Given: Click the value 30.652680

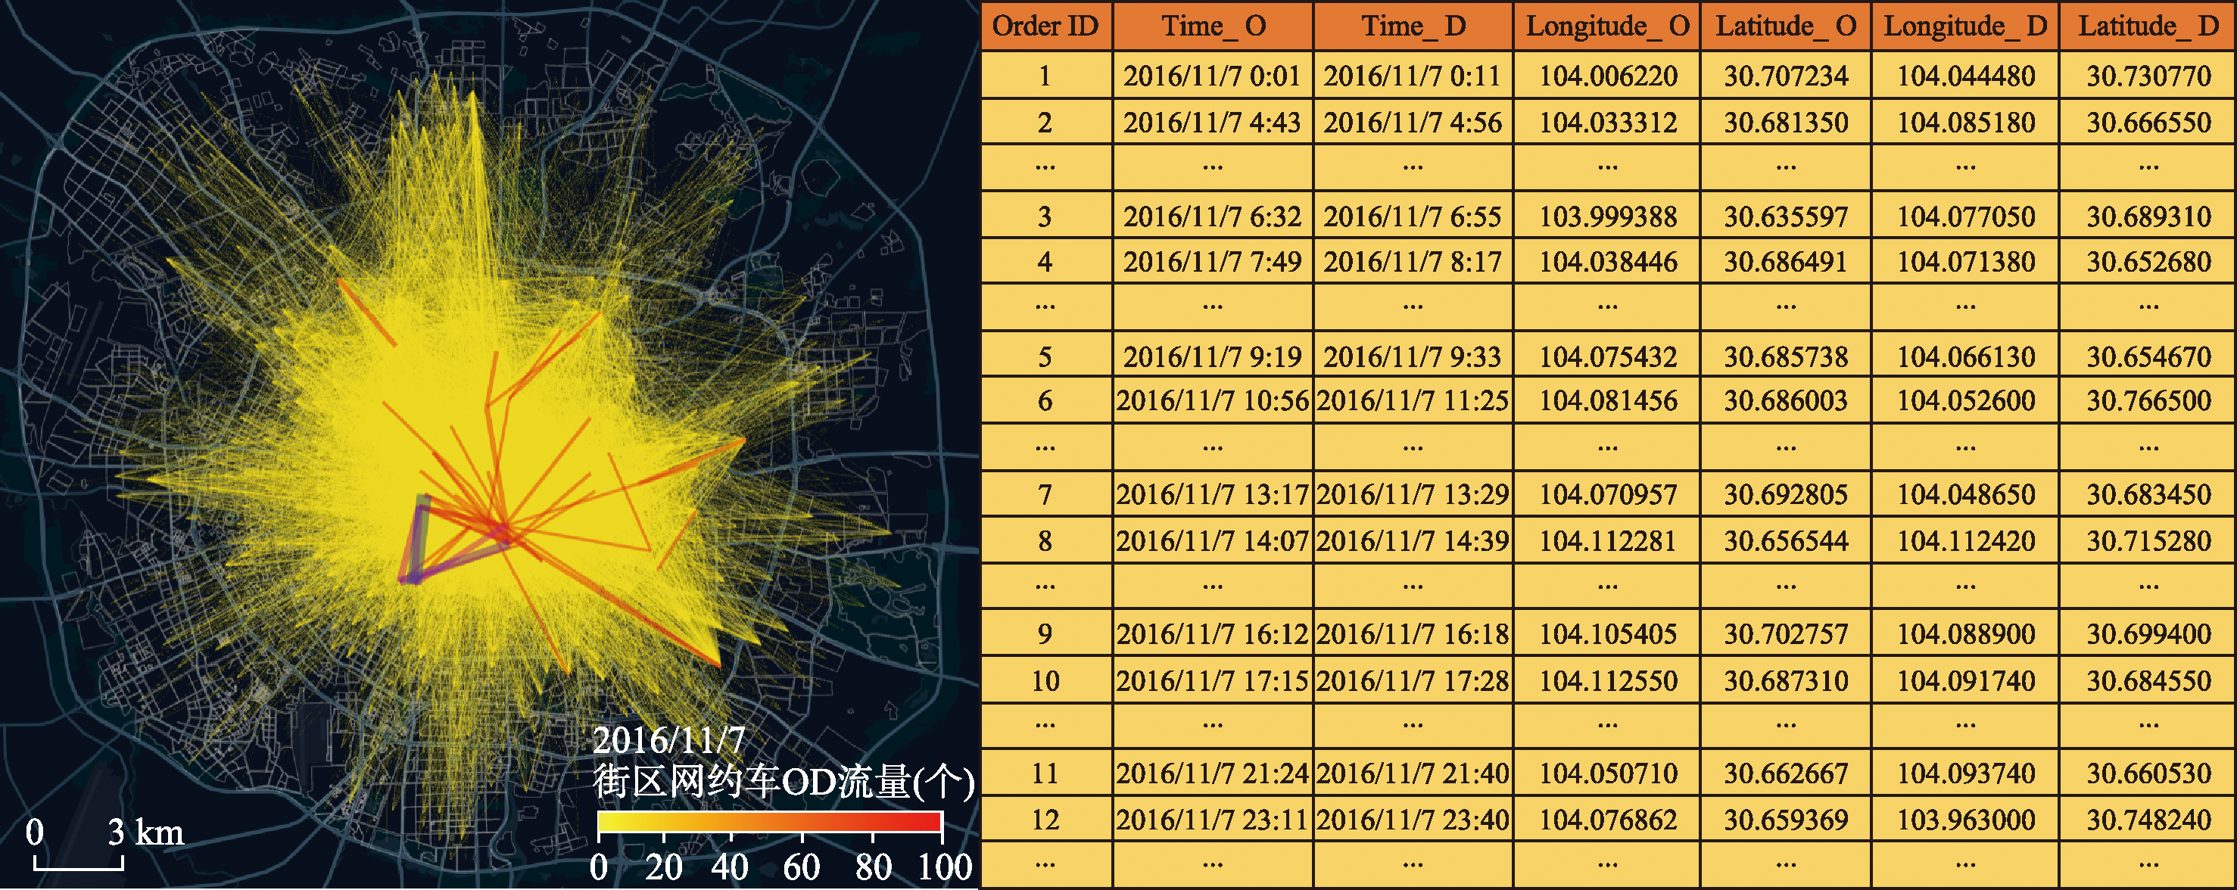Looking at the screenshot, I should (2148, 261).
